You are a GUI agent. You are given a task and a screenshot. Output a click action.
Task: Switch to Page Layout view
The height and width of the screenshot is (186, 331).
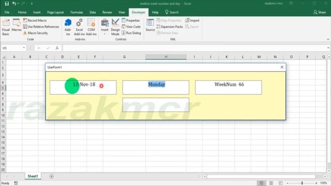click(x=271, y=183)
